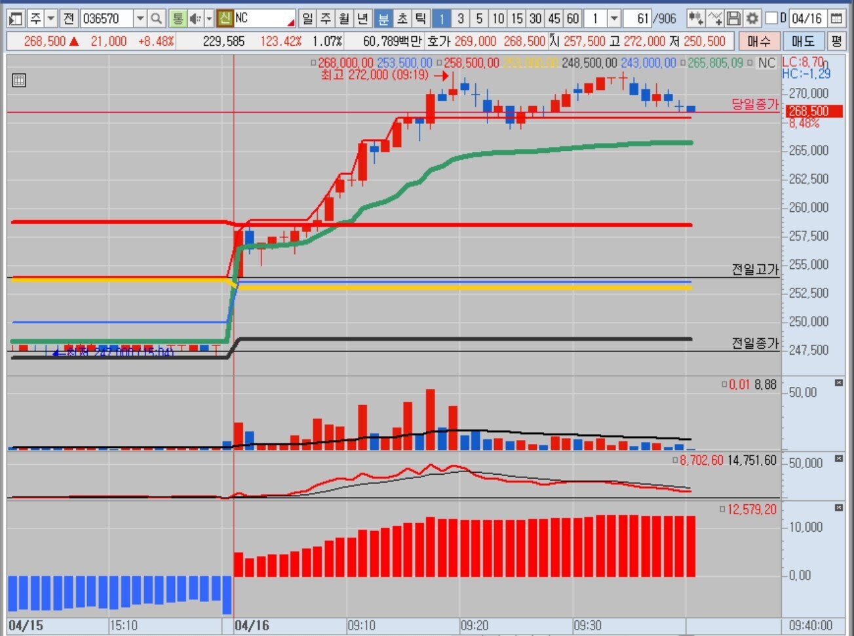Switch to weekly chart (주)
Image resolution: width=854 pixels, height=636 pixels.
click(x=326, y=18)
